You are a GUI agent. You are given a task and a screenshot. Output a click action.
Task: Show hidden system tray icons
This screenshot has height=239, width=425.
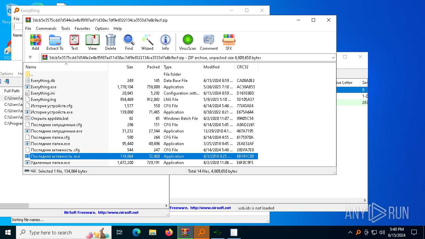[350, 232]
